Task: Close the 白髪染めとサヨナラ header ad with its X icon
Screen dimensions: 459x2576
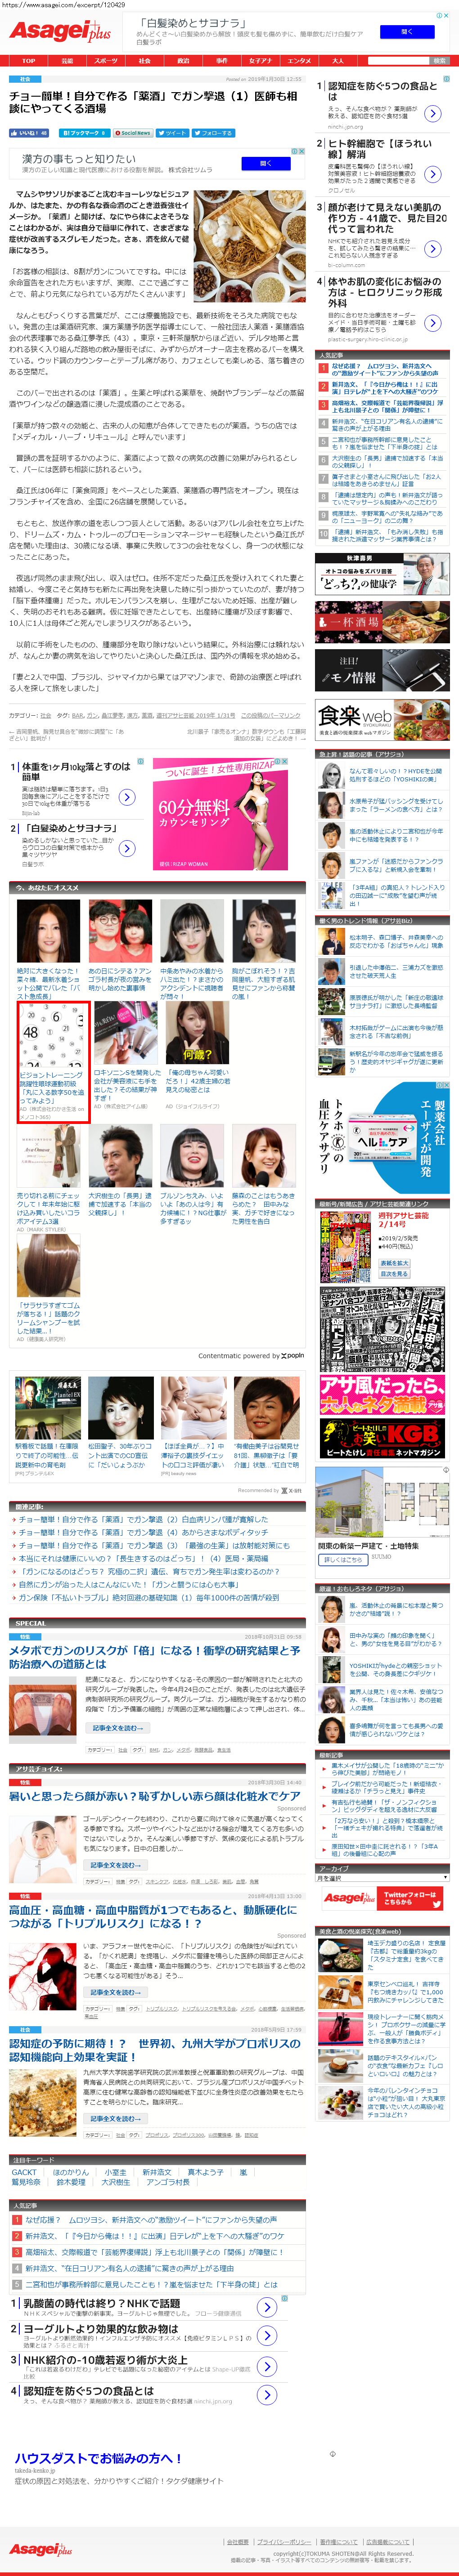Action: 445,15
